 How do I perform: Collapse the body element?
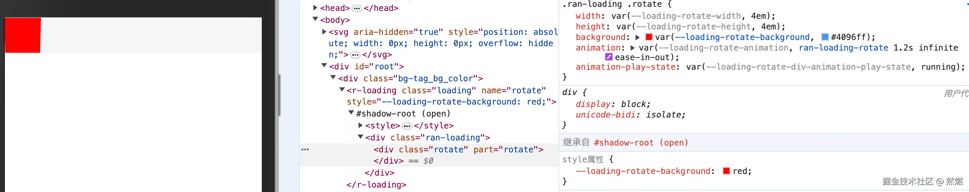[315, 19]
